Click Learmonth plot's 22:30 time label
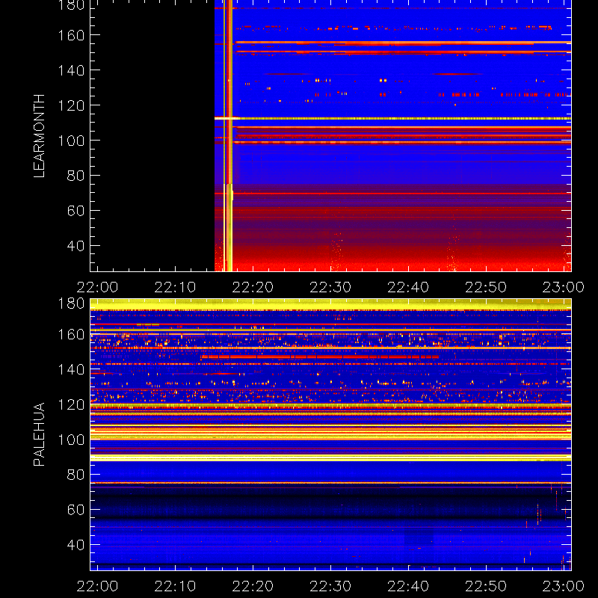This screenshot has height=598, width=598. (330, 287)
